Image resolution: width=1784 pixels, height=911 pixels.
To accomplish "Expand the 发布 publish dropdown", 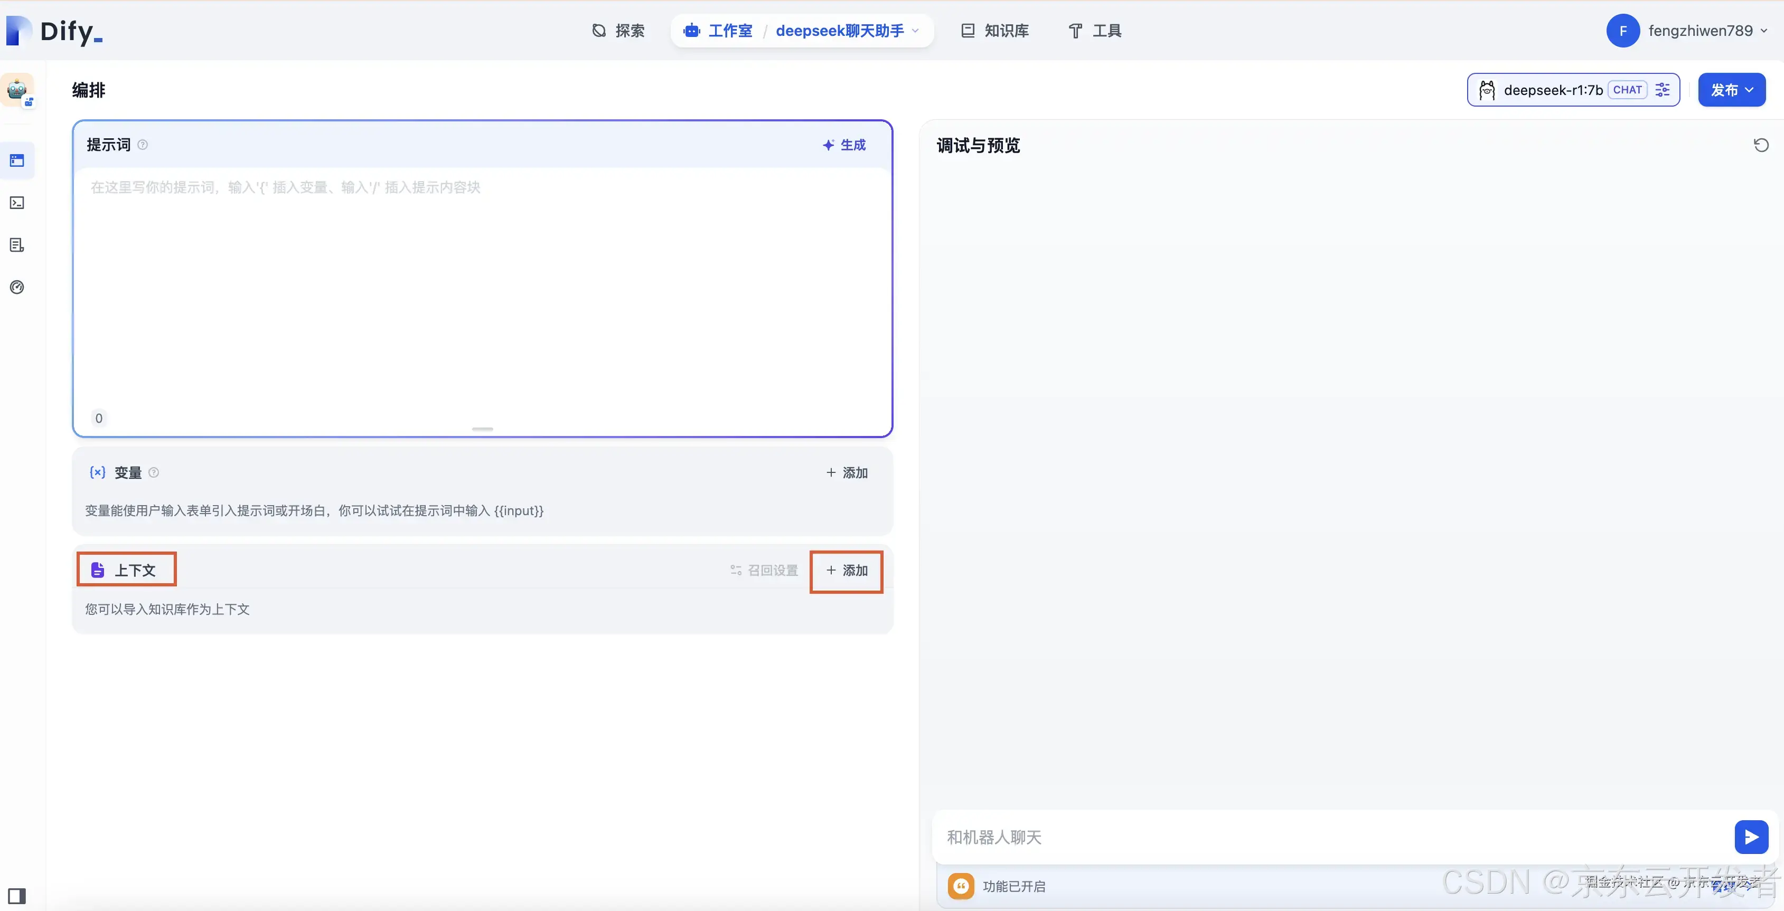I will (x=1731, y=90).
